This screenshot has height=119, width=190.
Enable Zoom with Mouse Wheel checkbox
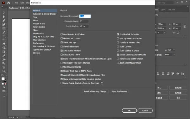[118, 63]
